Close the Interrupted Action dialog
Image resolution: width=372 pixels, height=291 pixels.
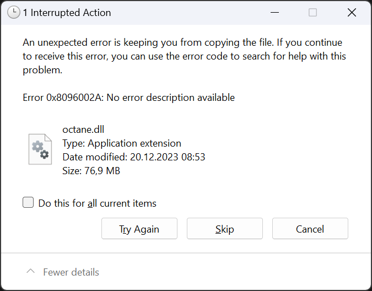click(x=352, y=13)
